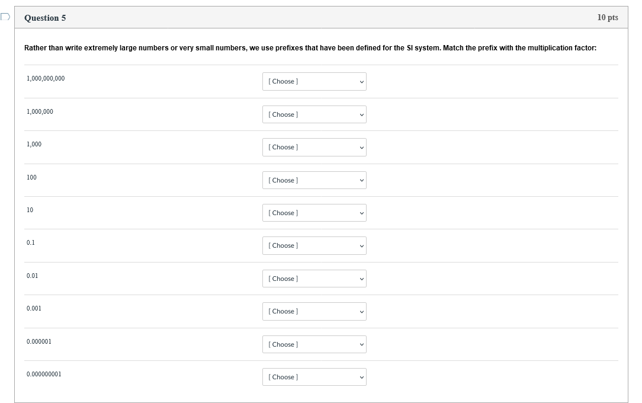Click the 0.001 factor label text
The height and width of the screenshot is (403, 642).
(34, 308)
